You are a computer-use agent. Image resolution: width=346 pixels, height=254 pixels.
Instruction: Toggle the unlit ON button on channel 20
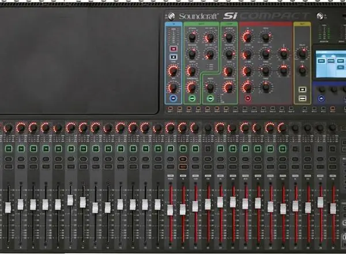click(208, 149)
